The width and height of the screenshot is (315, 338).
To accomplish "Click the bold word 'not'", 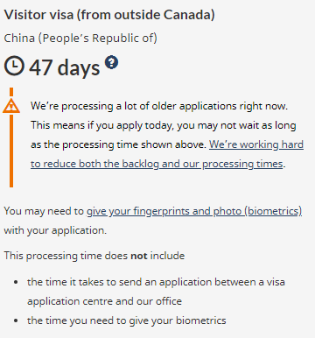I will pyautogui.click(x=139, y=256).
